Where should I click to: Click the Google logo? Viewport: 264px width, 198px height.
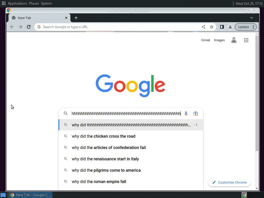[130, 86]
